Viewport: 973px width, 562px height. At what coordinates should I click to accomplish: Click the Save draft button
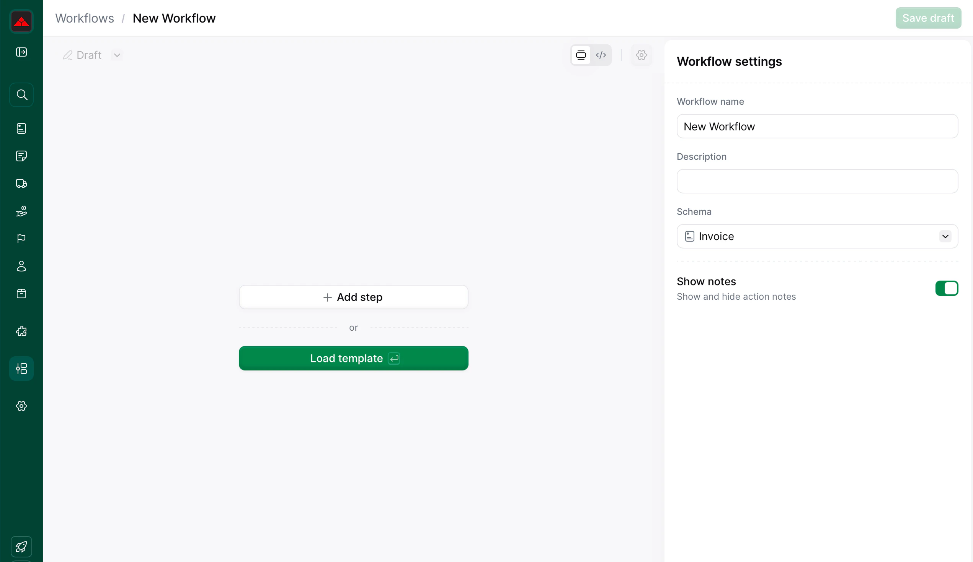tap(928, 18)
